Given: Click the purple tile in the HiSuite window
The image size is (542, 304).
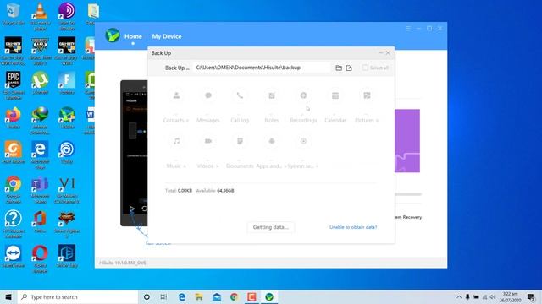Looking at the screenshot, I should point(407,141).
